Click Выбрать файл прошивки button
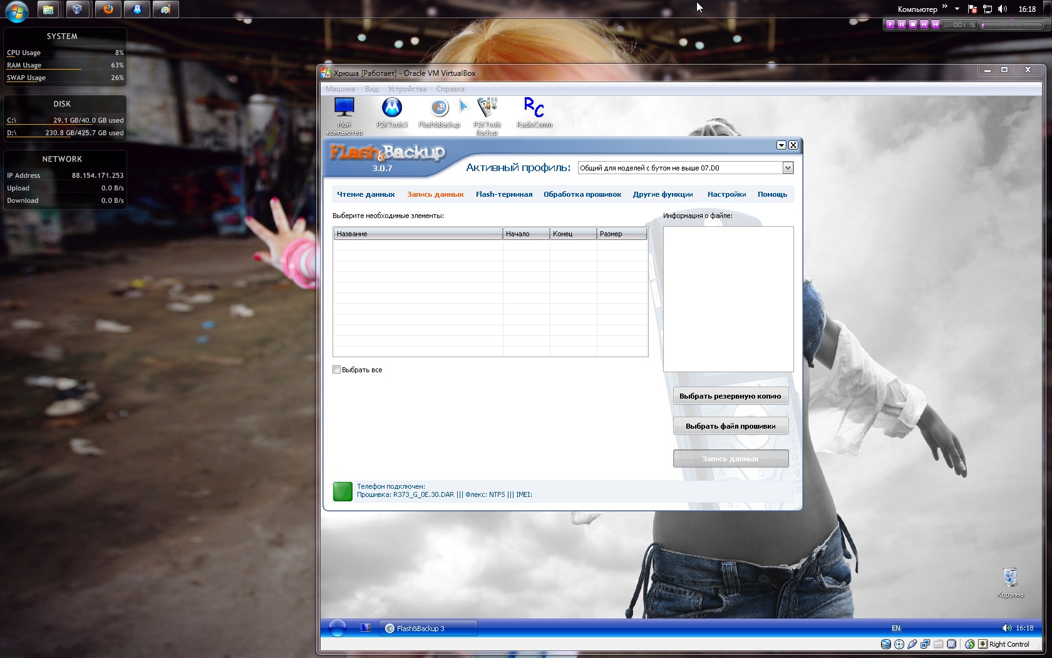 (x=730, y=426)
